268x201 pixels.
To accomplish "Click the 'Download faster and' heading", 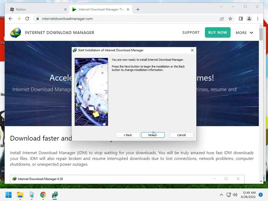I will coord(41,138).
